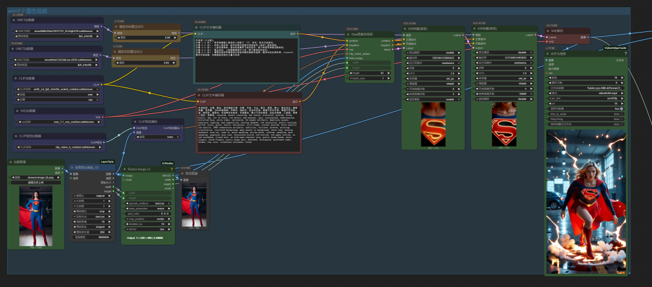The width and height of the screenshot is (652, 287).
Task: Click the collapse dot on Wan图像到视频 node
Action: click(348, 34)
